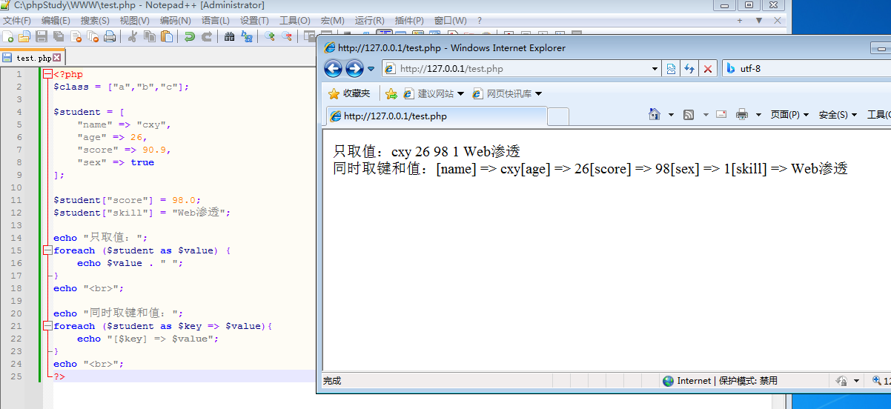
Task: Open the 页面(P) menu in IE
Action: click(x=789, y=115)
